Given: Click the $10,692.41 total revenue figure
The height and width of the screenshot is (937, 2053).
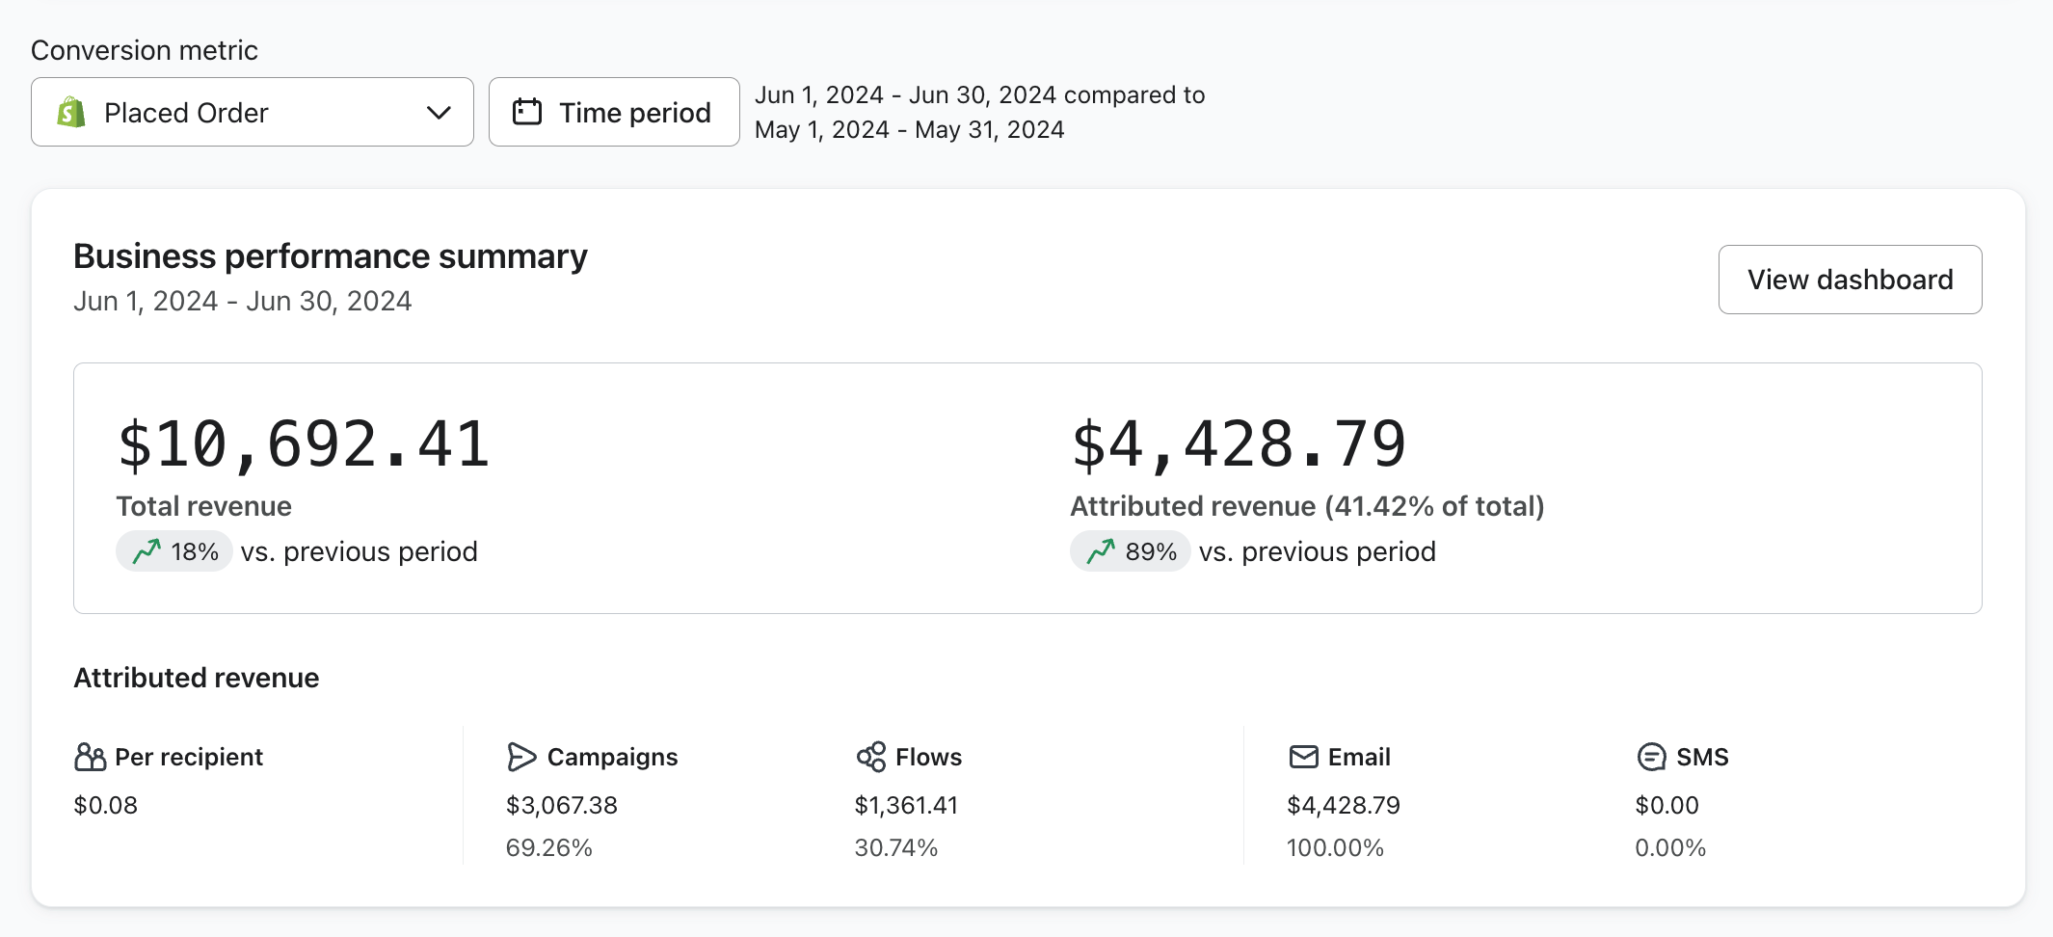Looking at the screenshot, I should tap(304, 444).
